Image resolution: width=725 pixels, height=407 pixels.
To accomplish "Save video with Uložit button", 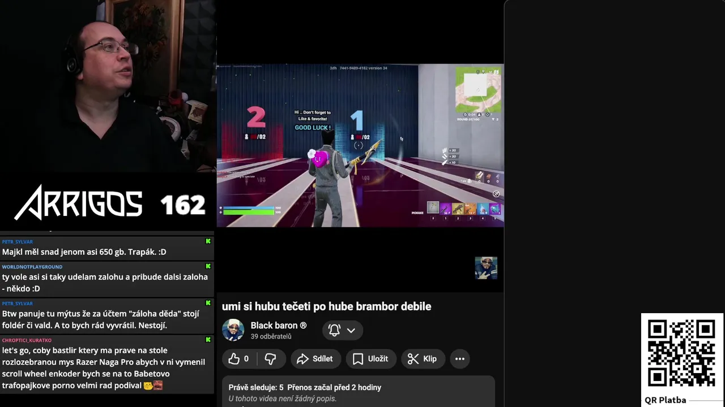I will (370, 359).
